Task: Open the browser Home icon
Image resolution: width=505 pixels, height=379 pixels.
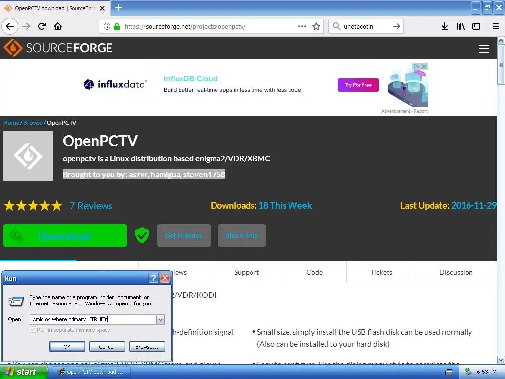Action: click(x=58, y=26)
